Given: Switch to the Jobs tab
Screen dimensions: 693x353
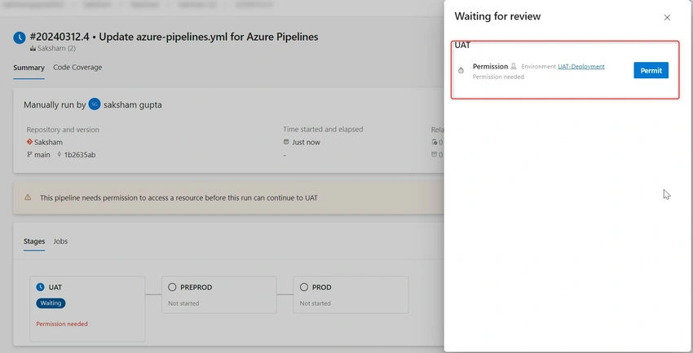Looking at the screenshot, I should click(x=60, y=241).
